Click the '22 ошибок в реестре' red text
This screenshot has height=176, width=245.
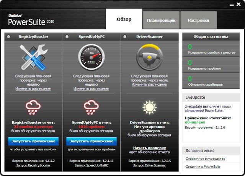coord(33,127)
